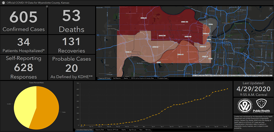
Task: Open the map legend list icon
Action: pyautogui.click(x=271, y=8)
